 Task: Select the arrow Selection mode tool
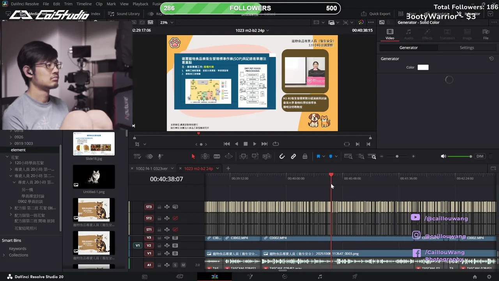point(193,157)
